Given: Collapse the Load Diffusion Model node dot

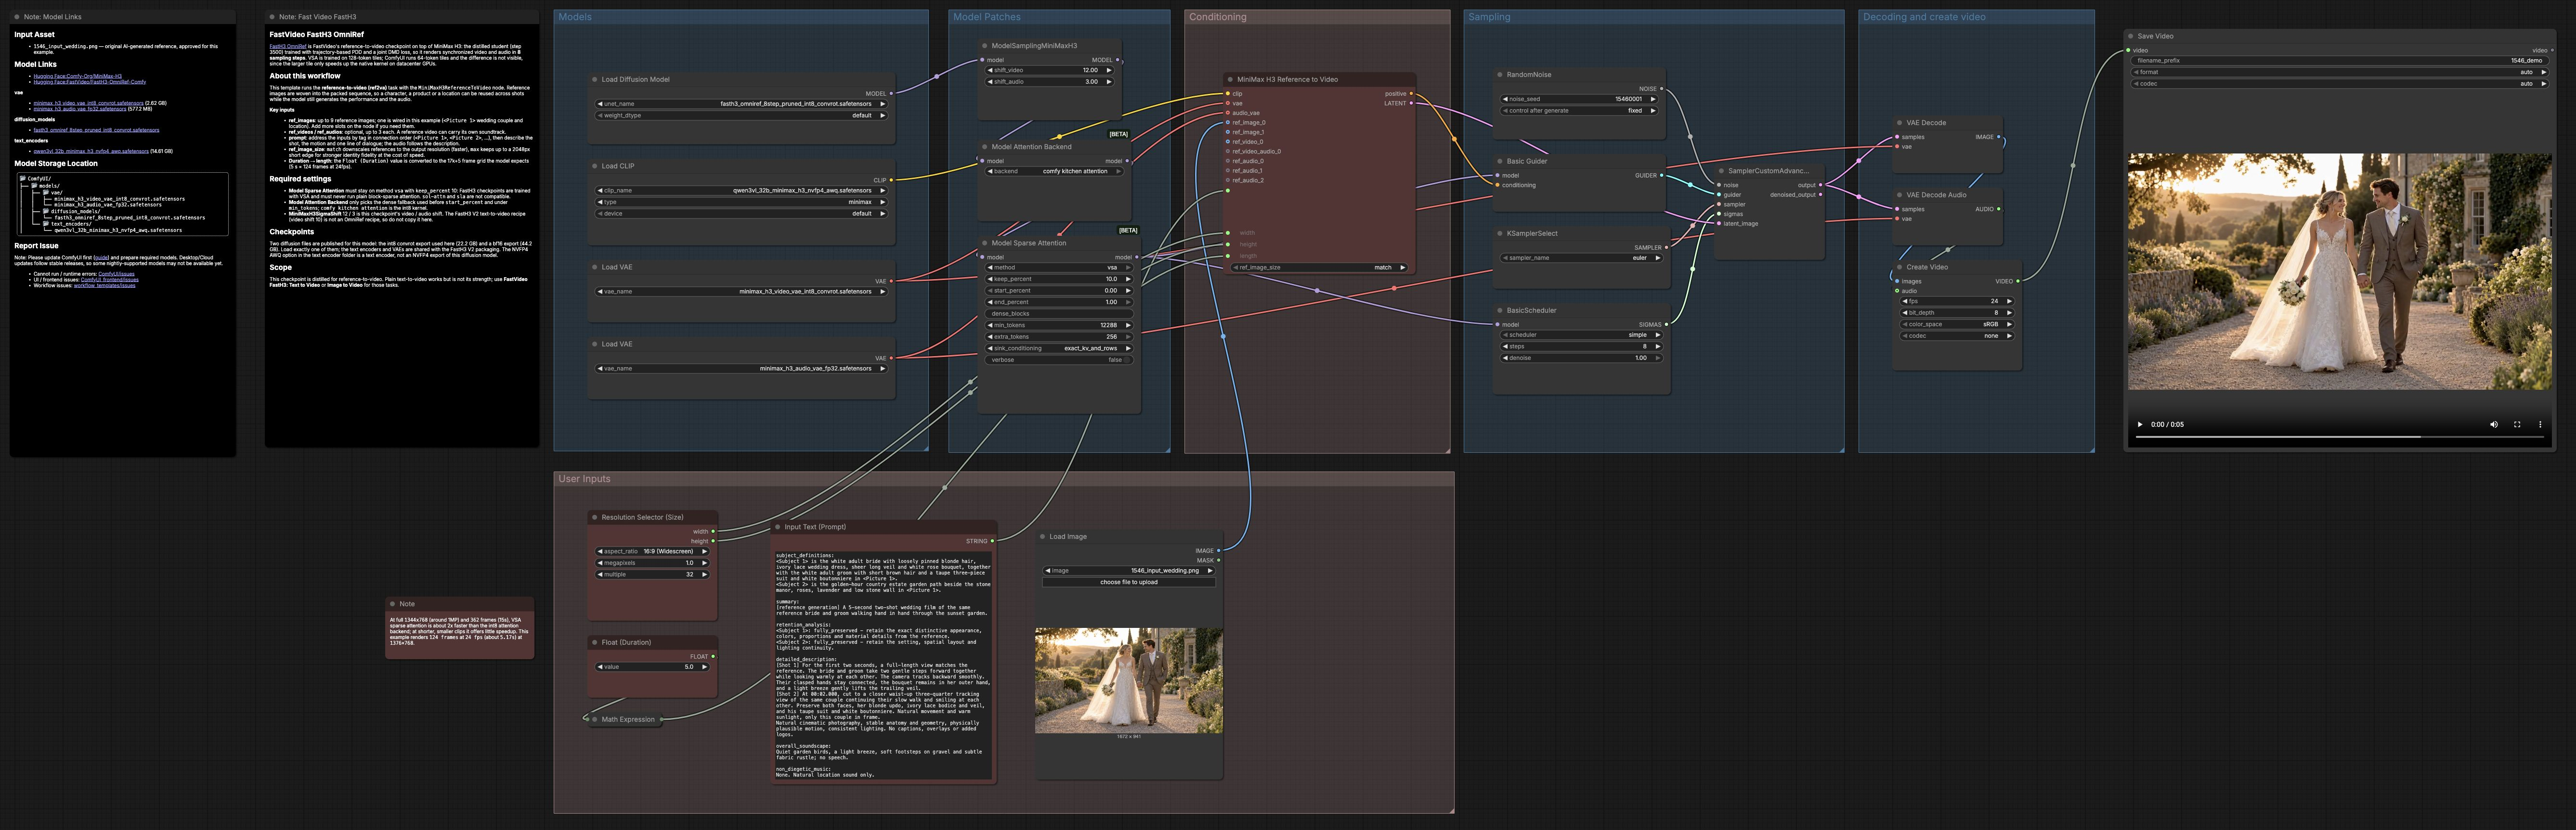Looking at the screenshot, I should (x=594, y=79).
